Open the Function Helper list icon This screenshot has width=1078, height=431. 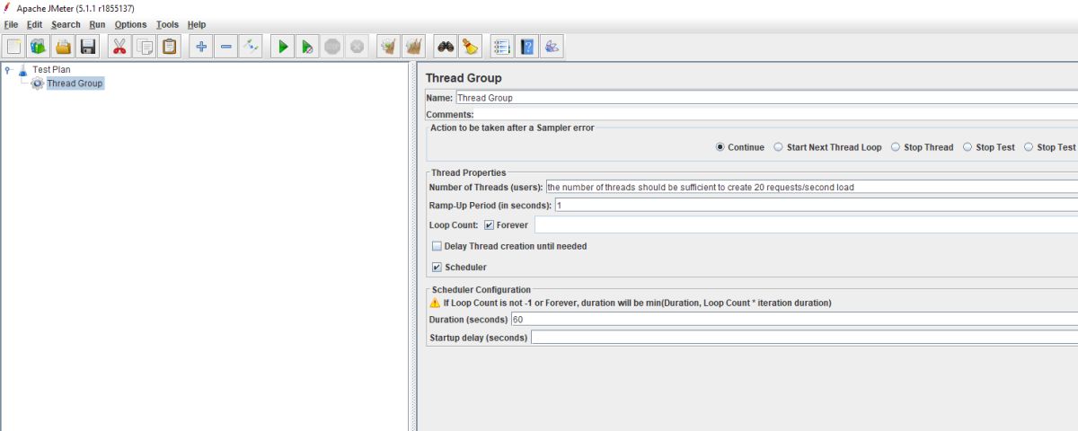pyautogui.click(x=502, y=46)
